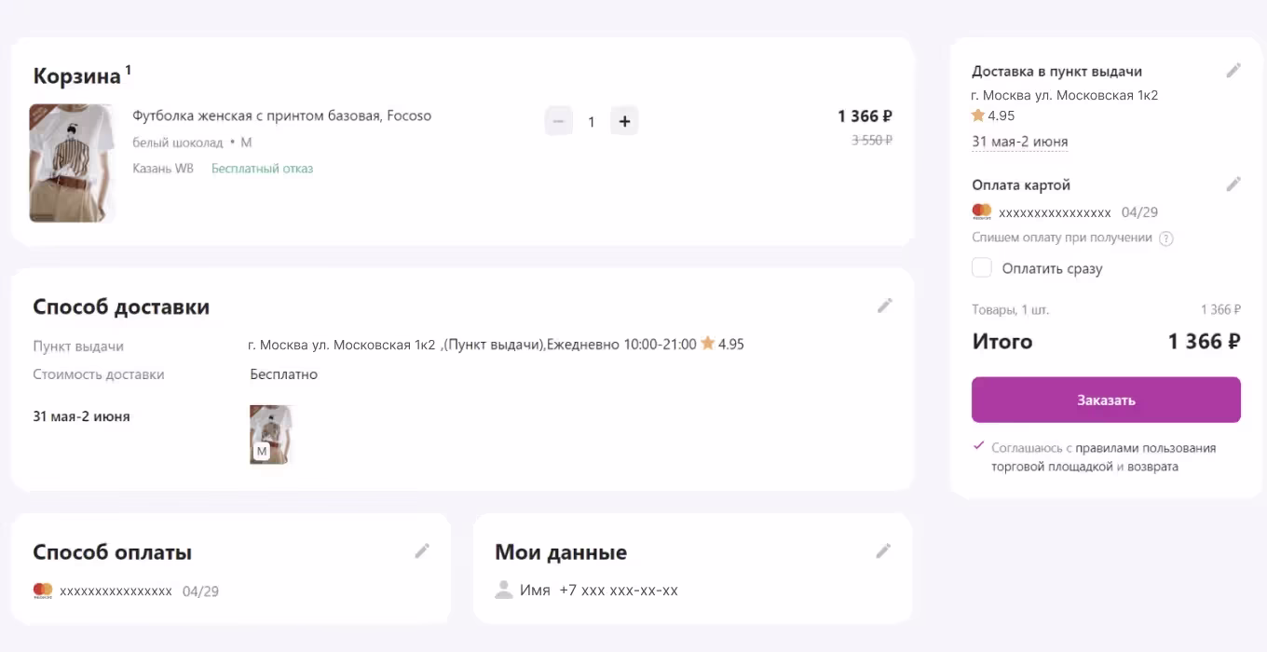Click the pencil icon beside Способ доставки
Screen dimensions: 1267x652
click(x=884, y=306)
